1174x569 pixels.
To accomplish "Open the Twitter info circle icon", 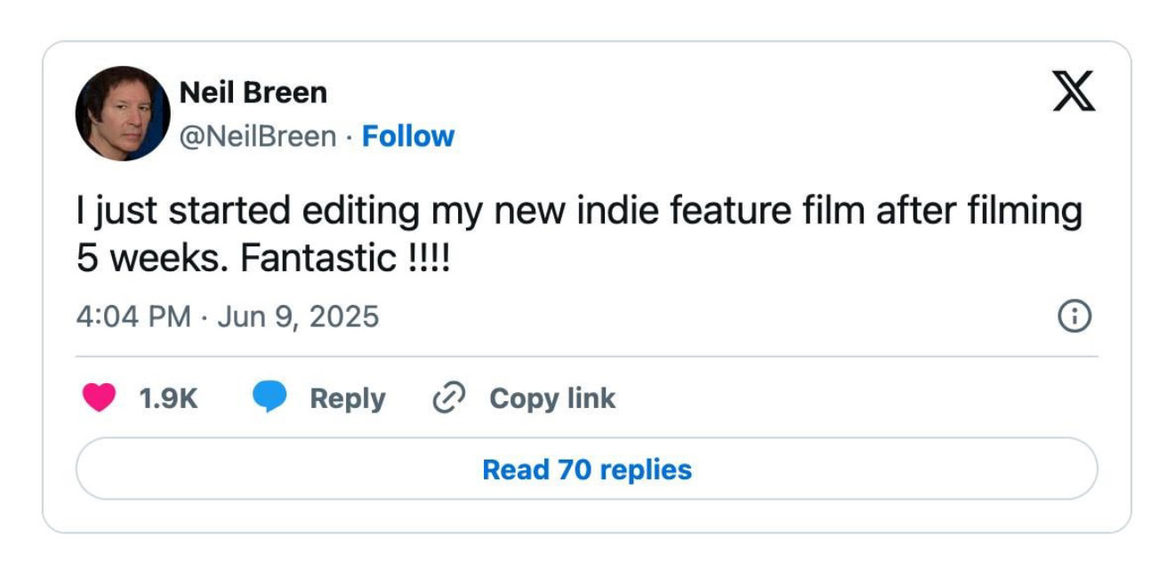I will (x=1073, y=317).
